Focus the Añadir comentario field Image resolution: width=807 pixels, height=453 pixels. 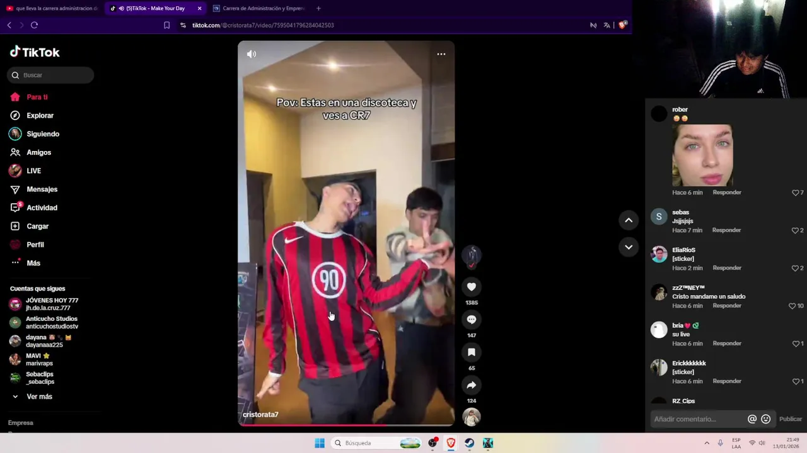(698, 419)
